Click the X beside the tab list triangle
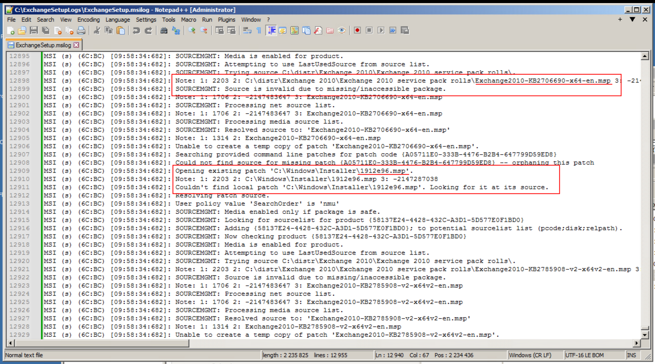 (645, 19)
